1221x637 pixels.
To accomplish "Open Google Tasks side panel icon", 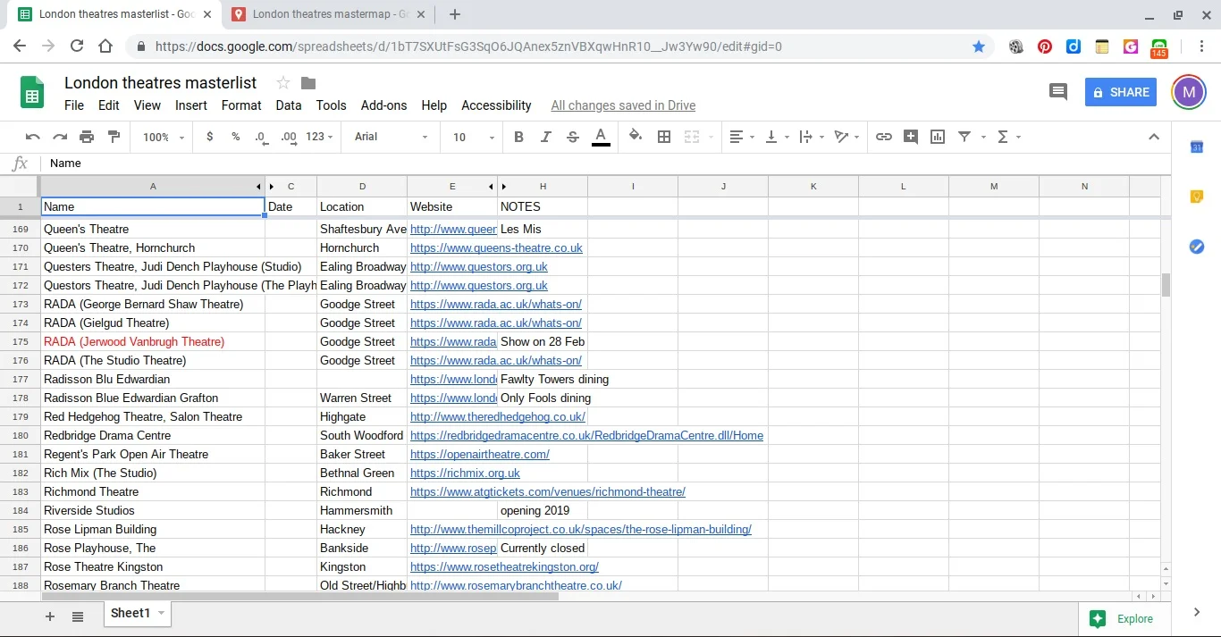I will [x=1197, y=247].
